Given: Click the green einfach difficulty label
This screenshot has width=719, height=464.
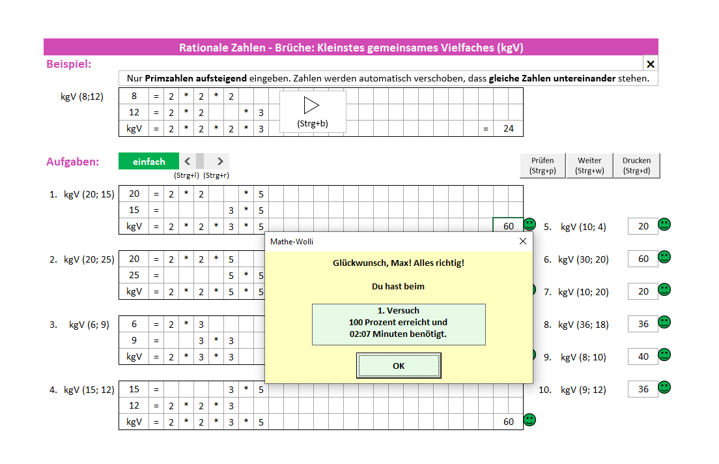Looking at the screenshot, I should pos(148,161).
